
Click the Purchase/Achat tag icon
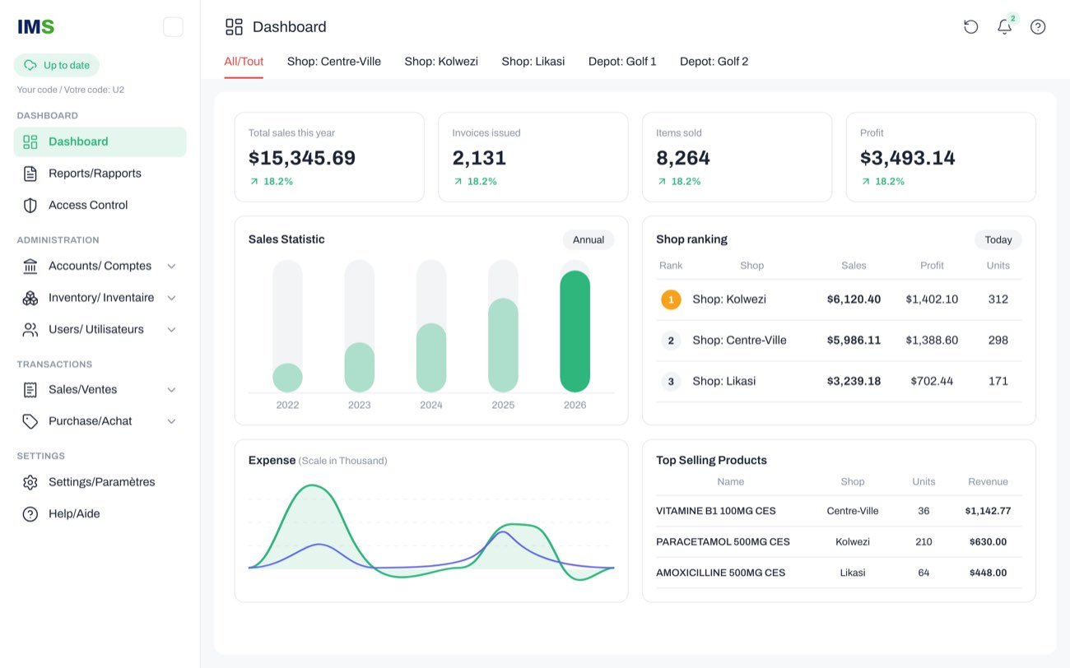coord(30,421)
